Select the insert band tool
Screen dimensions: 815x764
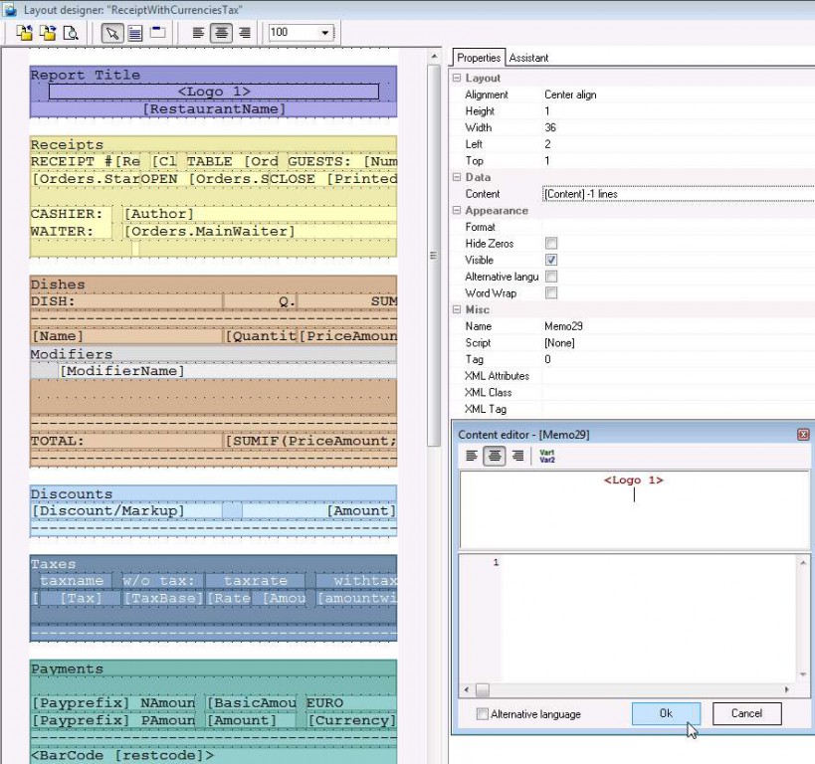[158, 33]
